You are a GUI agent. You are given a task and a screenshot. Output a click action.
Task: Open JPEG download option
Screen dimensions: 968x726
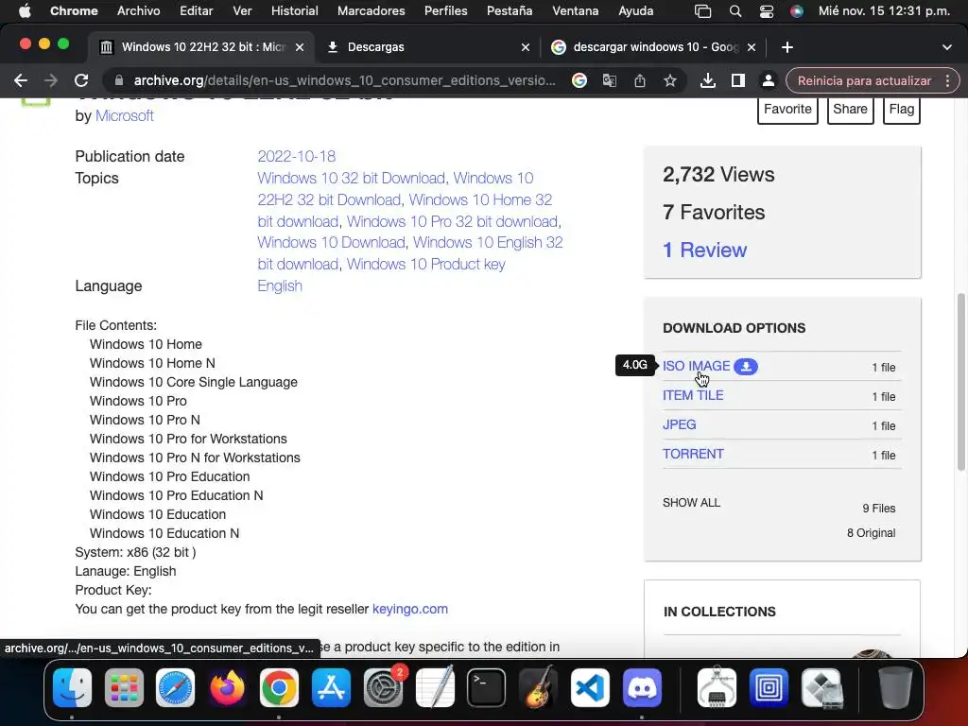coord(679,424)
